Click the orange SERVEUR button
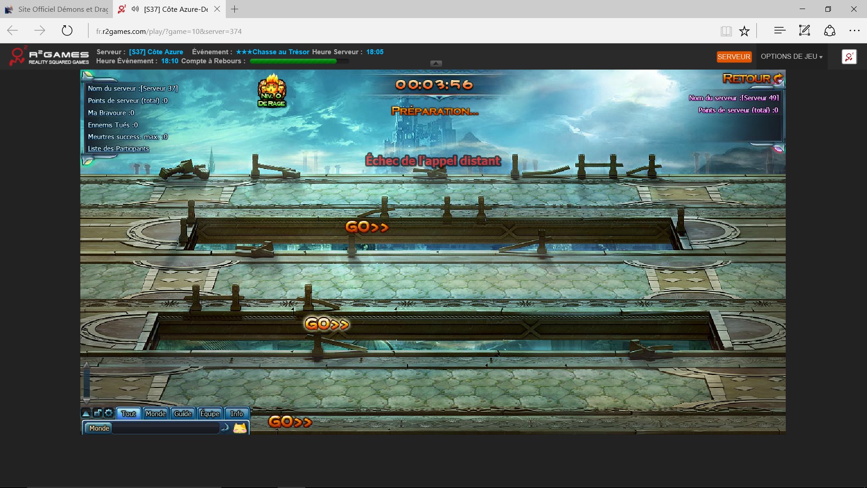Image resolution: width=867 pixels, height=488 pixels. coord(734,57)
